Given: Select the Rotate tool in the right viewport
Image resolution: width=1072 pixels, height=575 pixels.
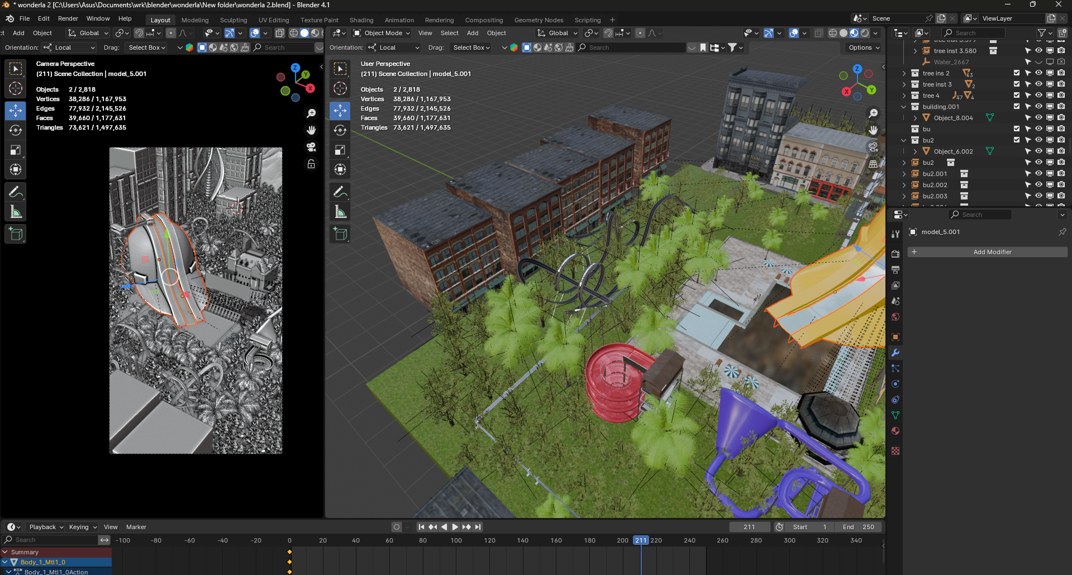Looking at the screenshot, I should (340, 130).
